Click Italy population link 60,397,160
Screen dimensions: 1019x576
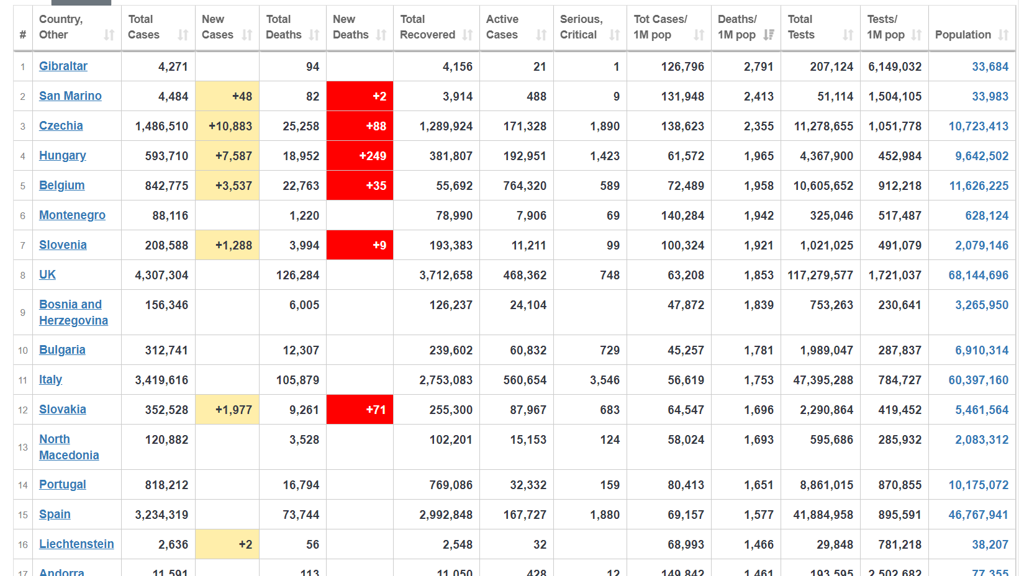[978, 380]
